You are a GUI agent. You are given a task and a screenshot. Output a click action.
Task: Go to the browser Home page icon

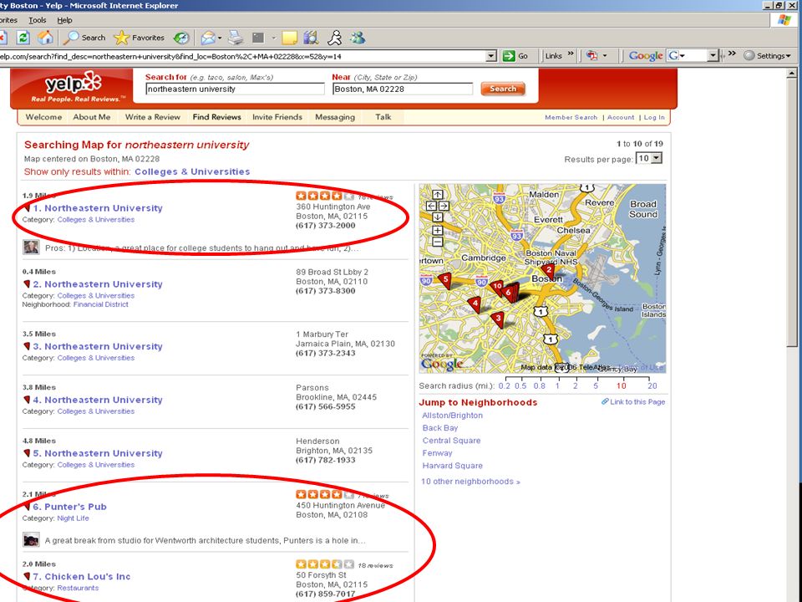45,38
